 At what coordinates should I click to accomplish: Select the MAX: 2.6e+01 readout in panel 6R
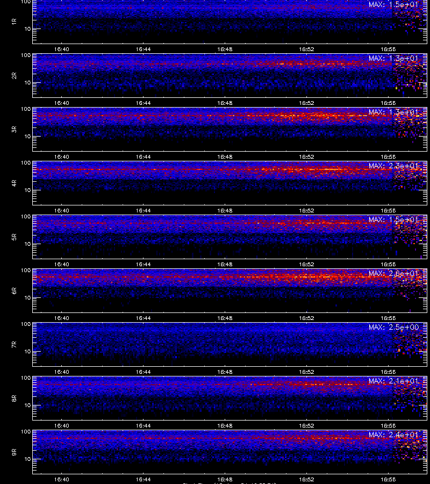click(393, 273)
